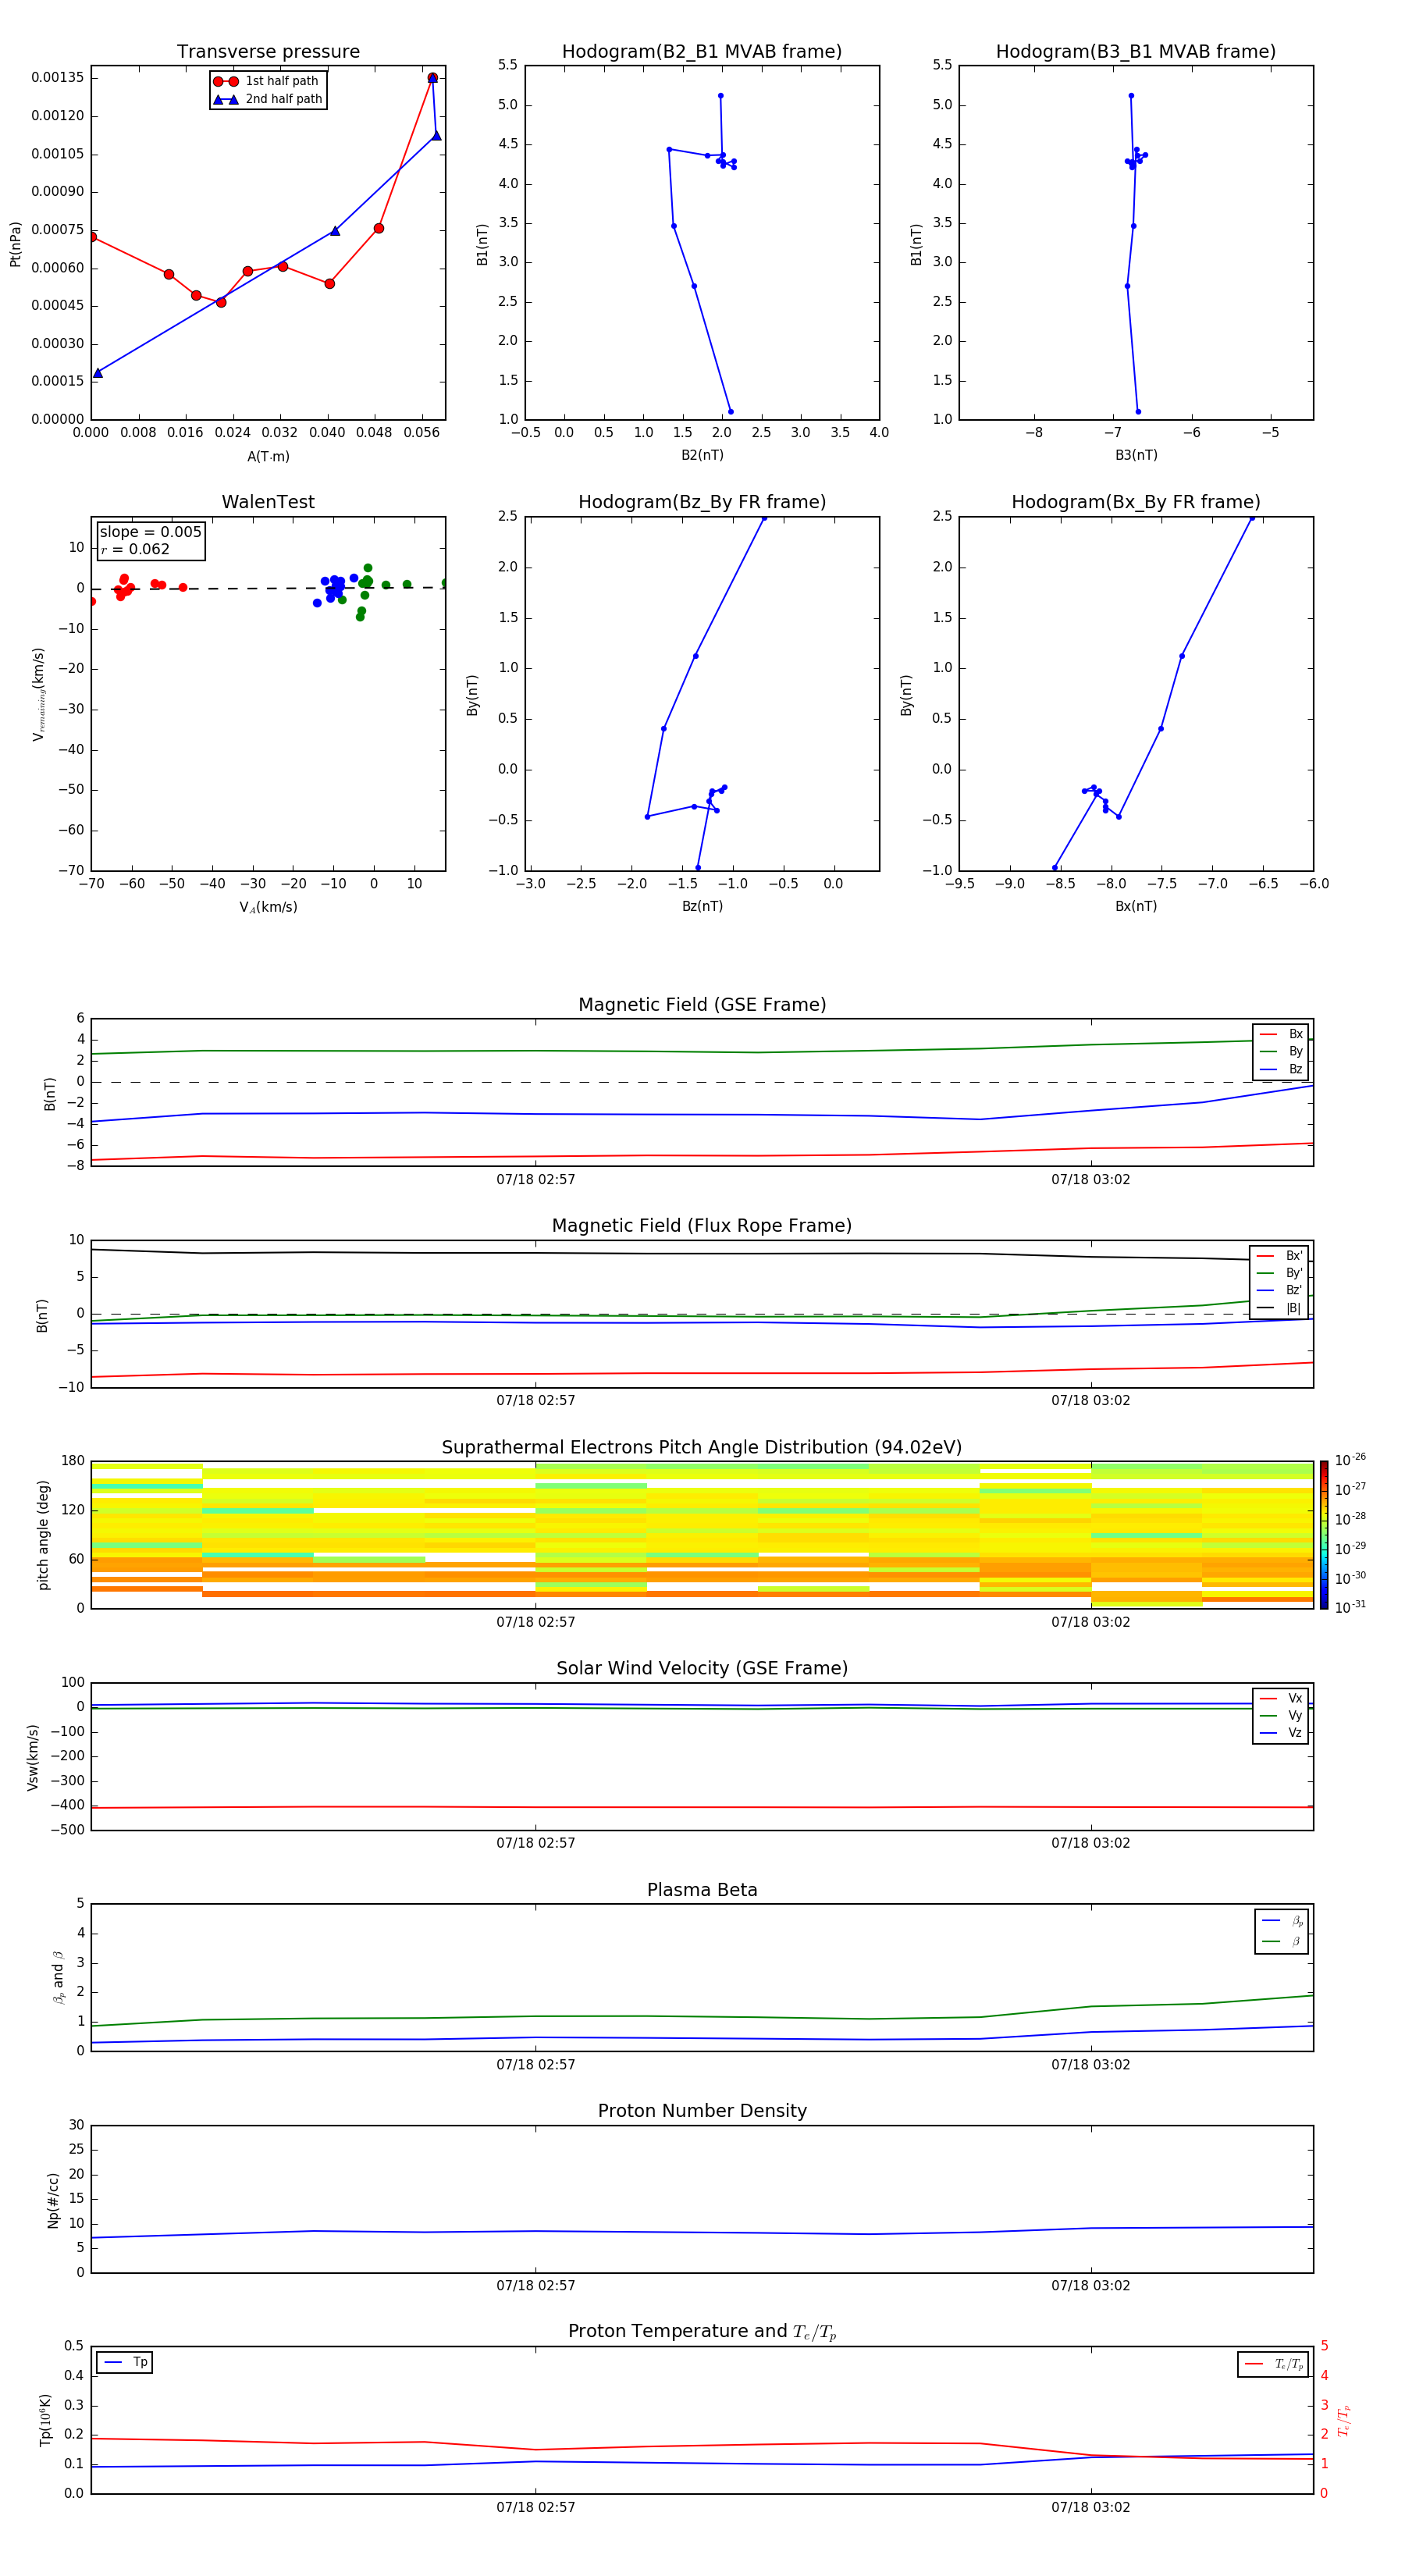Screen dimensions: 1405x2576
Task: Click the 'Hodogram(Bx_By FR frame)' title
Action: pos(1136,502)
